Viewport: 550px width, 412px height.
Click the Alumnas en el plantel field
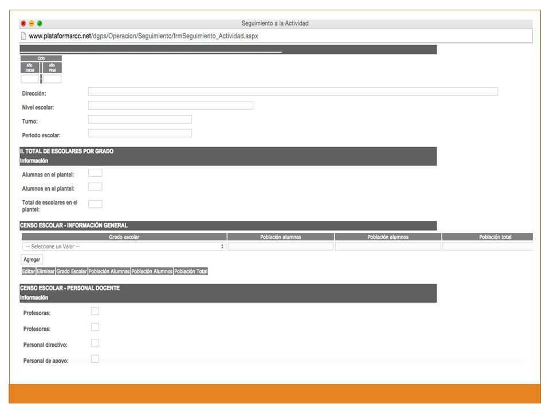click(95, 173)
